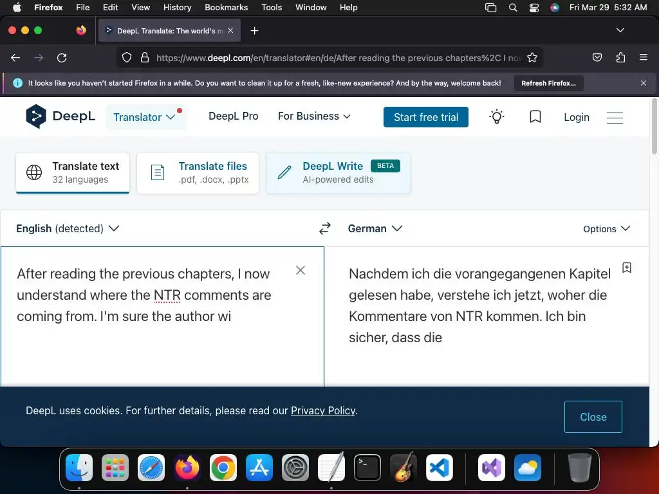Image resolution: width=659 pixels, height=494 pixels.
Task: Switch to DeepL Write tab
Action: pyautogui.click(x=339, y=172)
